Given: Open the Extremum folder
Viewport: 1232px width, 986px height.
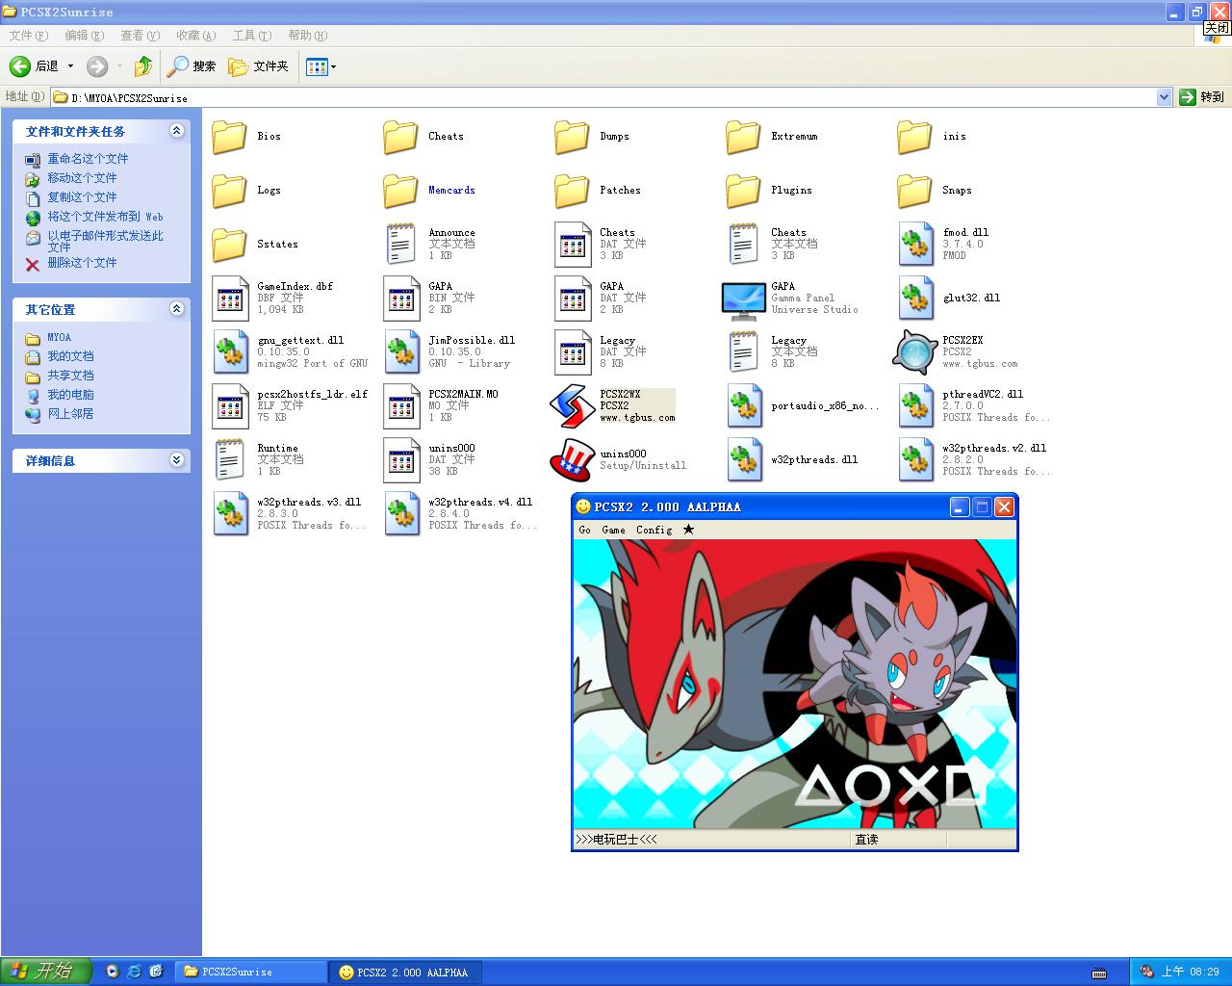Looking at the screenshot, I should point(743,137).
